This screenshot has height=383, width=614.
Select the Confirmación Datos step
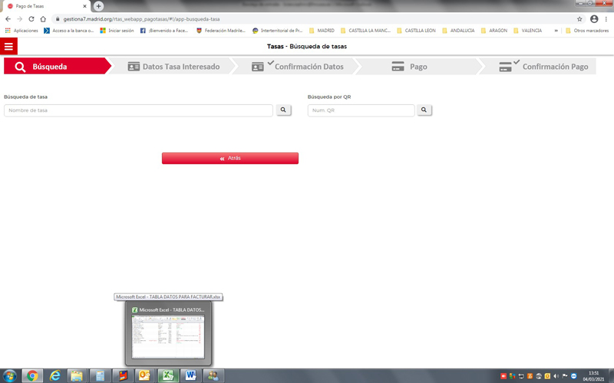pyautogui.click(x=297, y=67)
